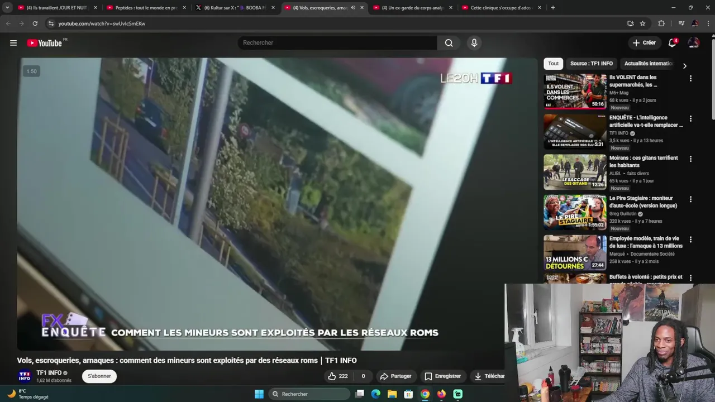The height and width of the screenshot is (402, 715).
Task: Open the TF1 INFO channel name link
Action: click(49, 373)
